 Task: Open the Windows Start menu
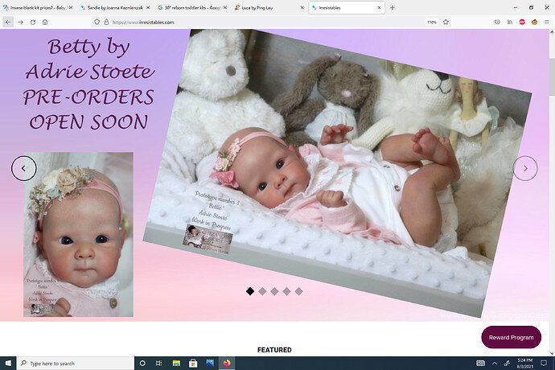point(8,364)
